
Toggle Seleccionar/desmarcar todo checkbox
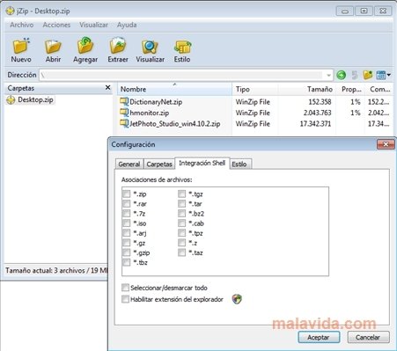tap(125, 288)
